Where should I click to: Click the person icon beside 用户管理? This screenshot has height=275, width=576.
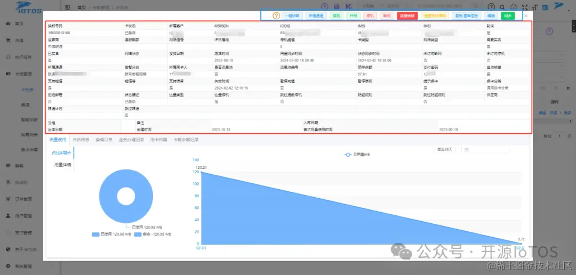[x=8, y=216]
